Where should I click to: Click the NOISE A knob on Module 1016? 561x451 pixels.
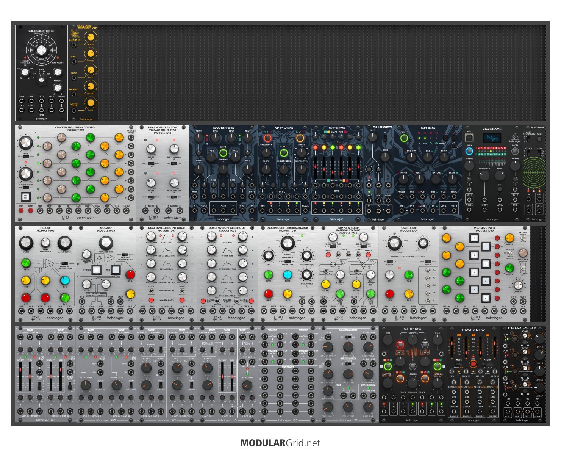[151, 149]
